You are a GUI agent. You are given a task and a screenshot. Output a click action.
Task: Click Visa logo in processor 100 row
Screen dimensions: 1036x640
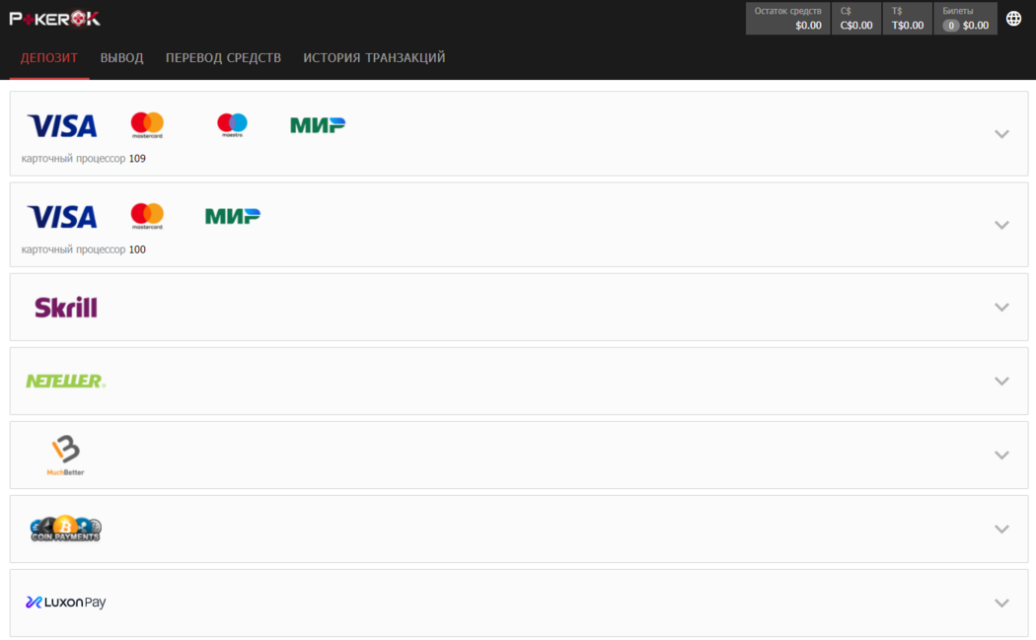click(x=62, y=217)
